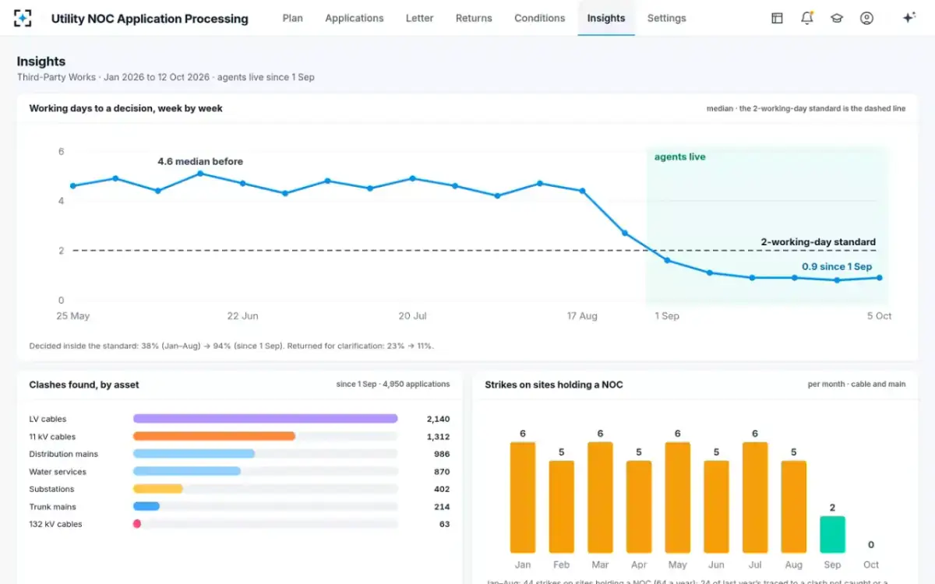Click the '5 Oct' axis label
Image resolution: width=935 pixels, height=584 pixels.
[x=879, y=316]
